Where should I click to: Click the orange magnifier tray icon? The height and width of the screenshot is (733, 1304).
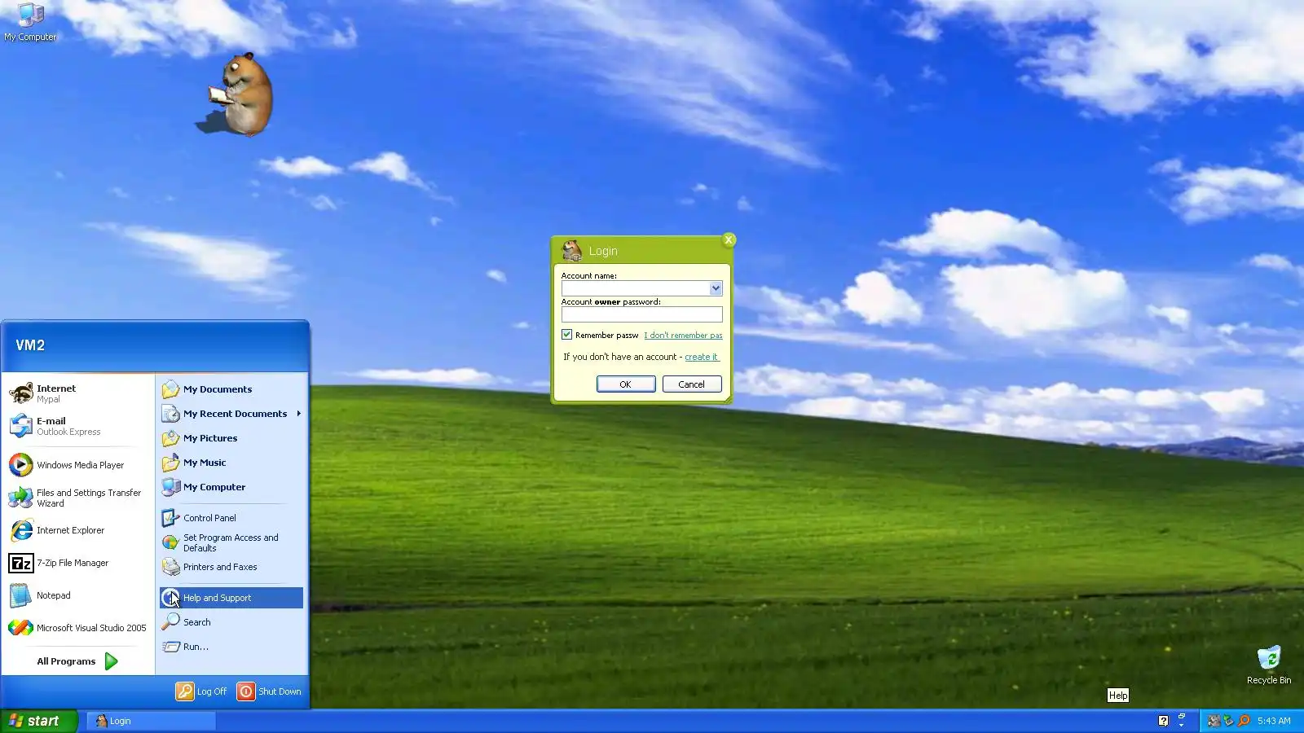click(1244, 721)
